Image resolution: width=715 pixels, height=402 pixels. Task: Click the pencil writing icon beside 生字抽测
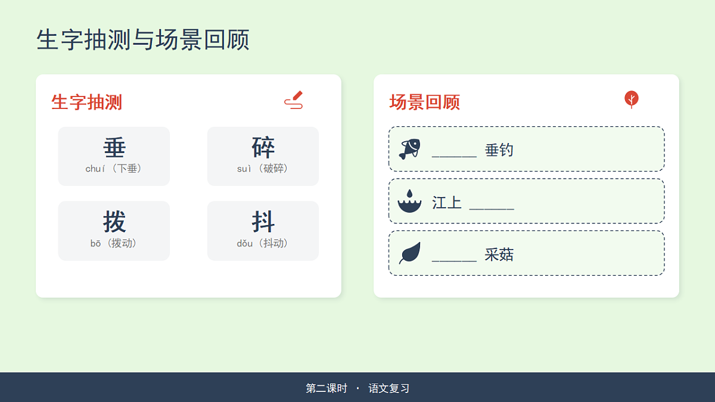click(x=294, y=100)
